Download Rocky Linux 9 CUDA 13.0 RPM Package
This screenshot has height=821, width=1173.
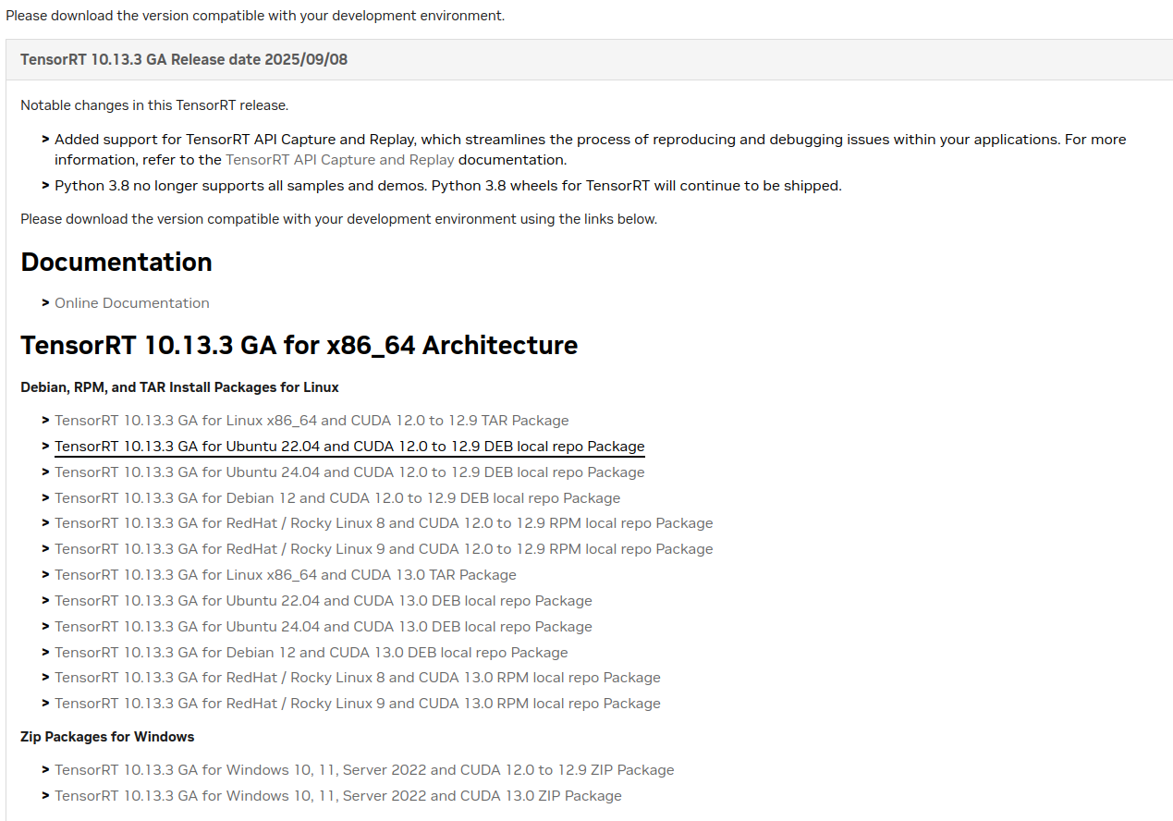pyautogui.click(x=358, y=704)
